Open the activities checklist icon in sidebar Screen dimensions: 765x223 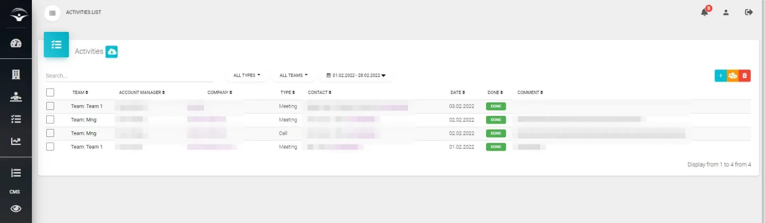pos(16,119)
